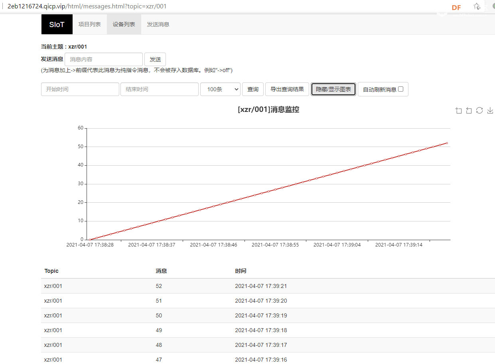Restore the chart with the refresh icon
This screenshot has width=495, height=364.
(x=479, y=111)
